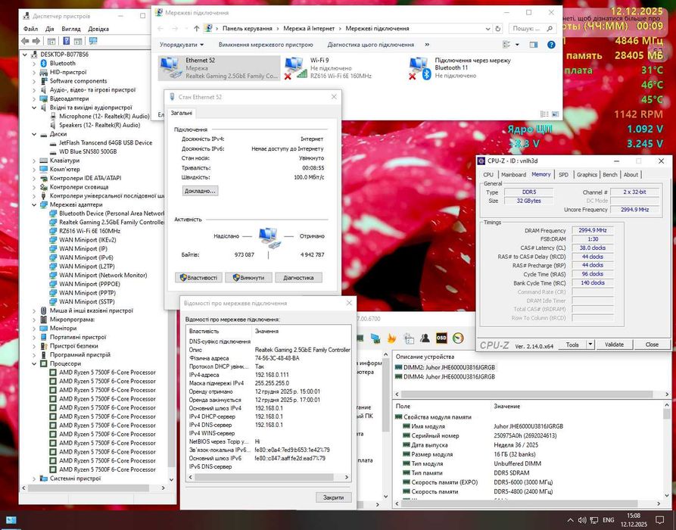Switch to the Bench tab in CPU-Z
The width and height of the screenshot is (676, 530).
click(x=609, y=175)
